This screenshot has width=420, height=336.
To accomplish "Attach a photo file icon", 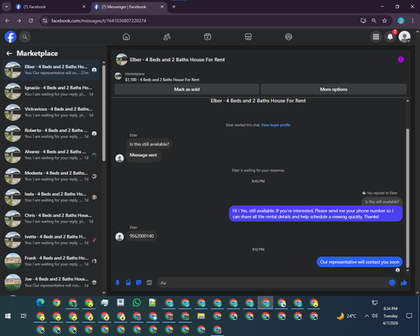I will [129, 282].
